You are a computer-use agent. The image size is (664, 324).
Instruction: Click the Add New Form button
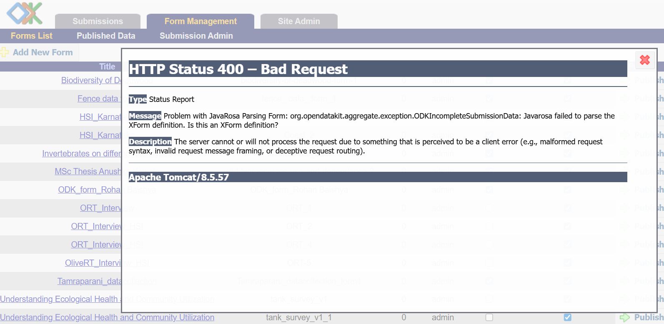(x=39, y=52)
